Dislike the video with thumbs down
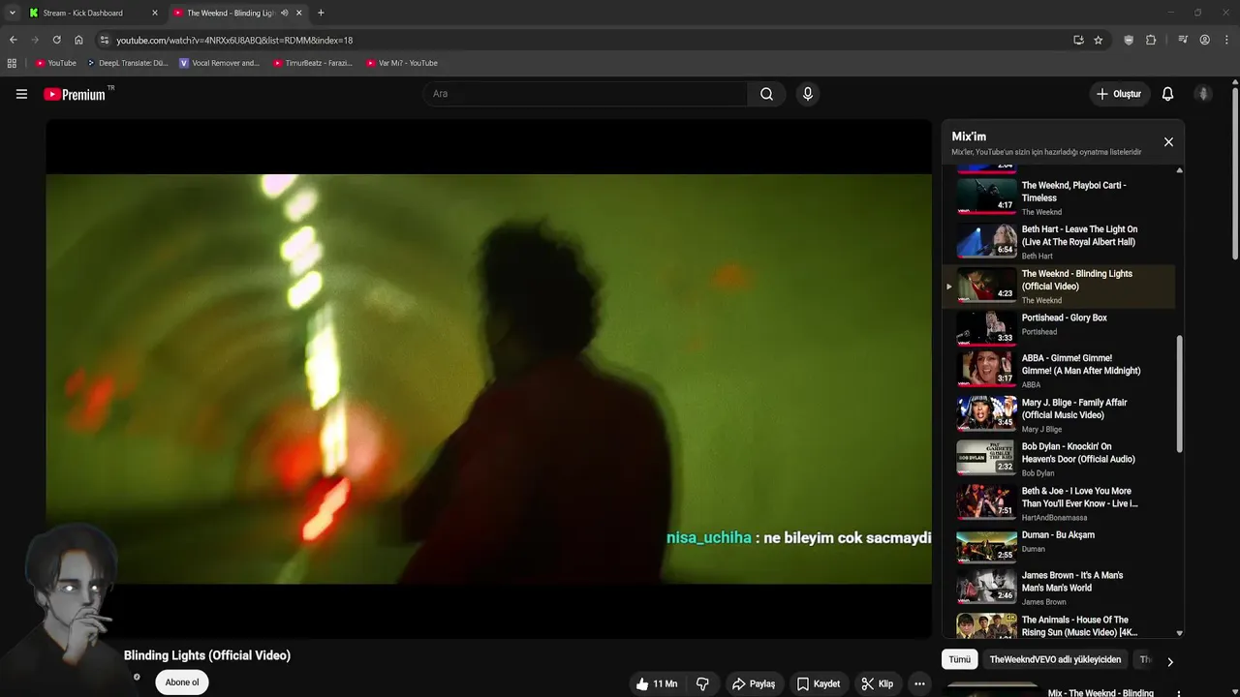The width and height of the screenshot is (1240, 697). (702, 683)
